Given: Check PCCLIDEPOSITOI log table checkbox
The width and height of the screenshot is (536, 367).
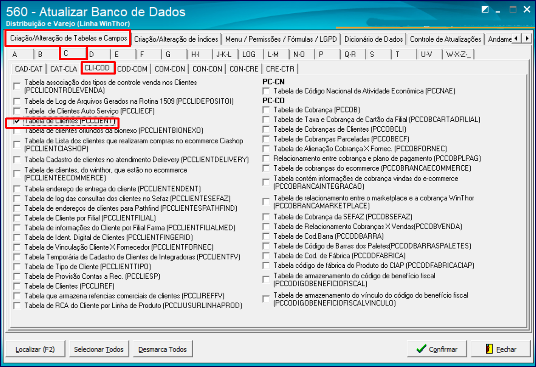Looking at the screenshot, I should coord(17,101).
